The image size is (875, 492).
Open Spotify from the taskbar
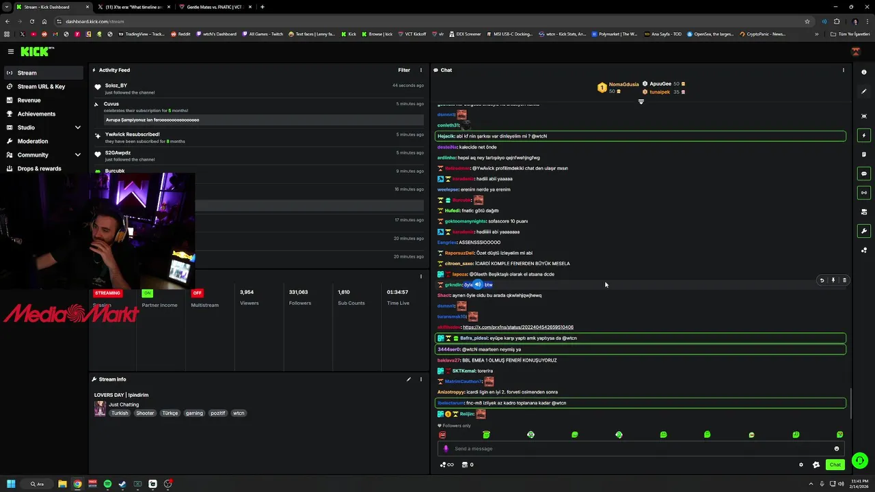click(x=107, y=484)
